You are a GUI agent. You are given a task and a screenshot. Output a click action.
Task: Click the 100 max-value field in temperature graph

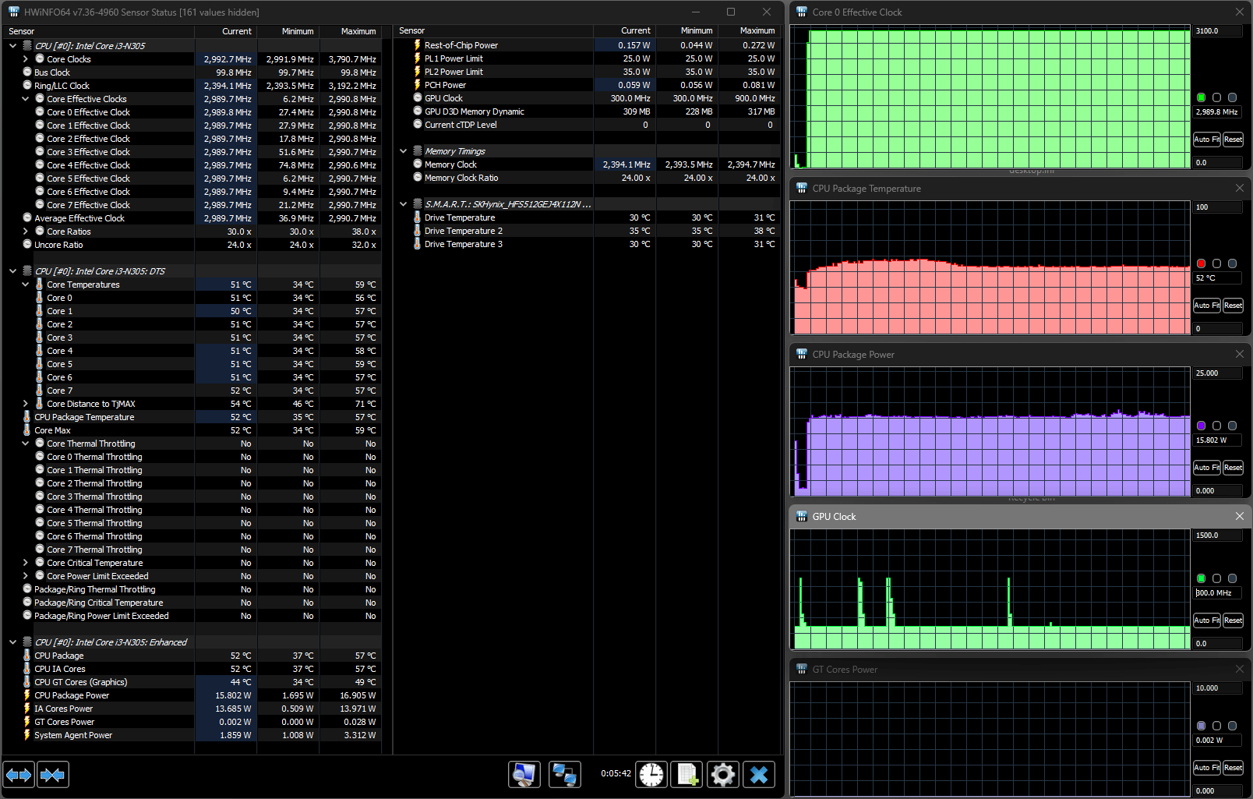[x=1217, y=207]
